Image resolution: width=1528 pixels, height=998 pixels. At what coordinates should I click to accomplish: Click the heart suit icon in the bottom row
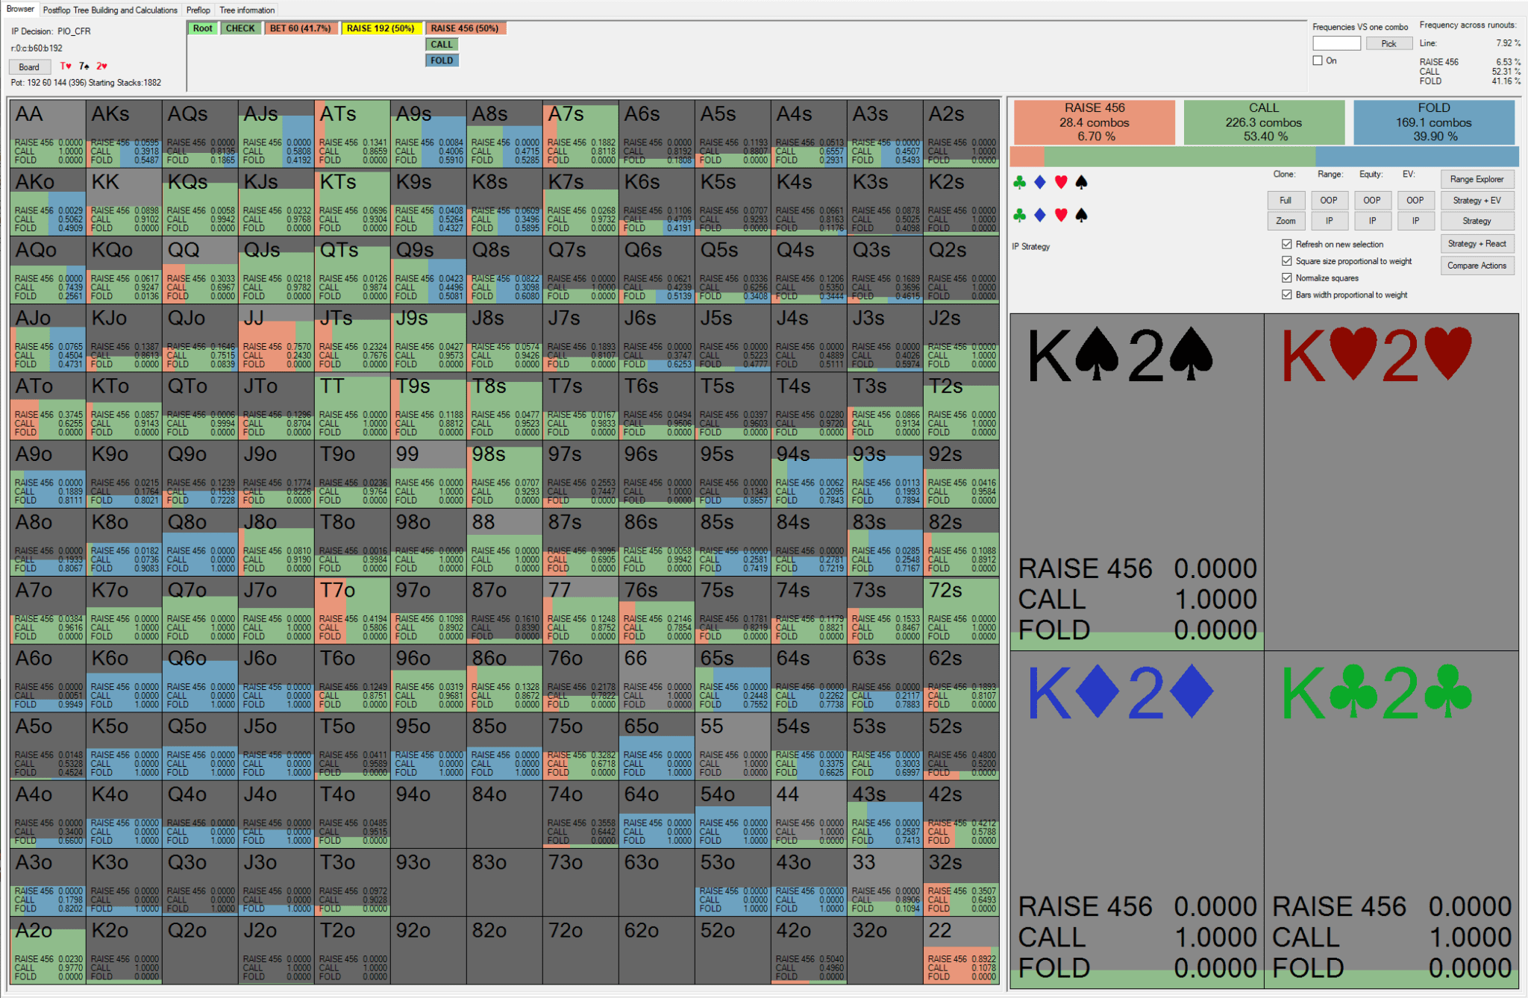point(1061,216)
